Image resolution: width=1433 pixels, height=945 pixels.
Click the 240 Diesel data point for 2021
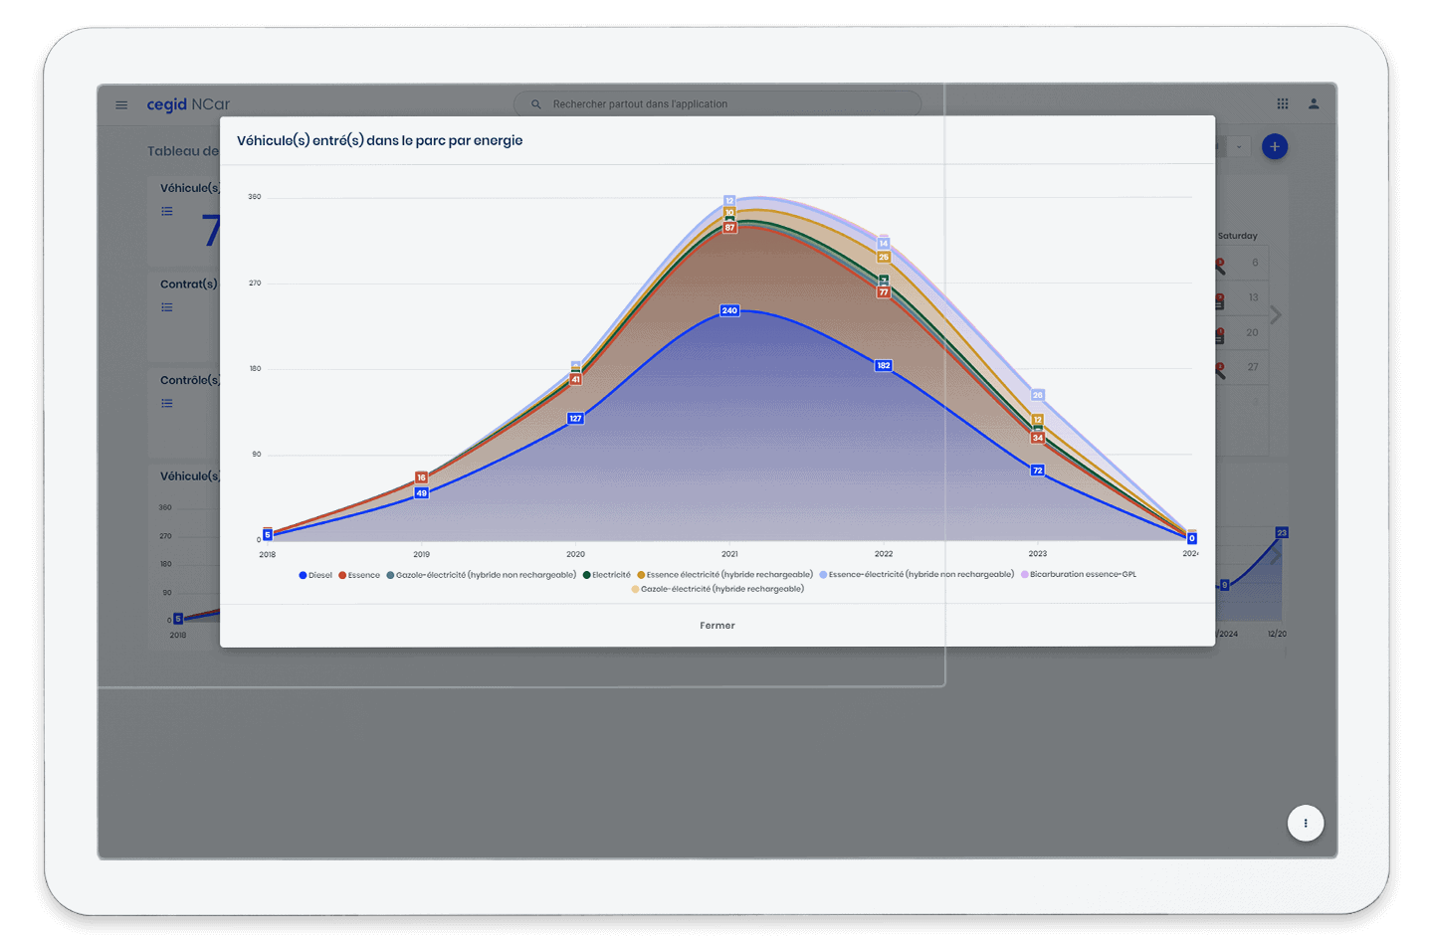point(729,310)
